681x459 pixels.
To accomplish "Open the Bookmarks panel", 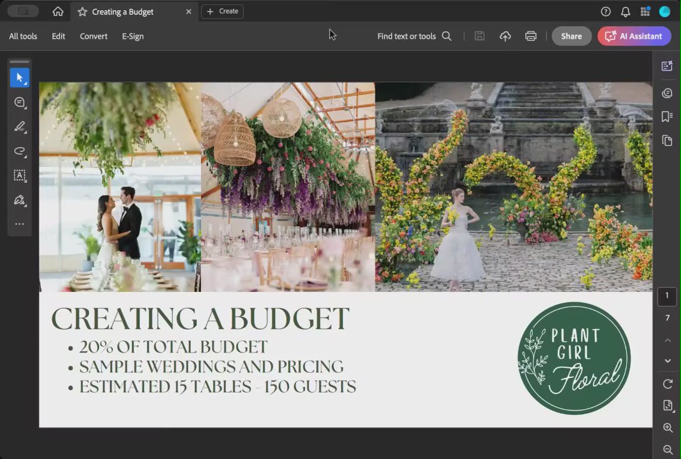I will (x=667, y=116).
